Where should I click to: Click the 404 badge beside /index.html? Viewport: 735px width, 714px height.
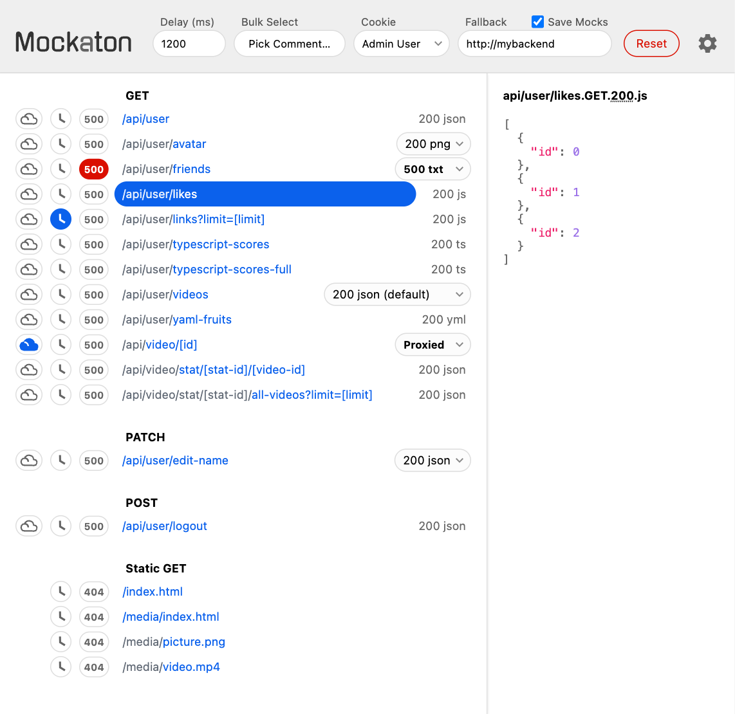pos(94,591)
